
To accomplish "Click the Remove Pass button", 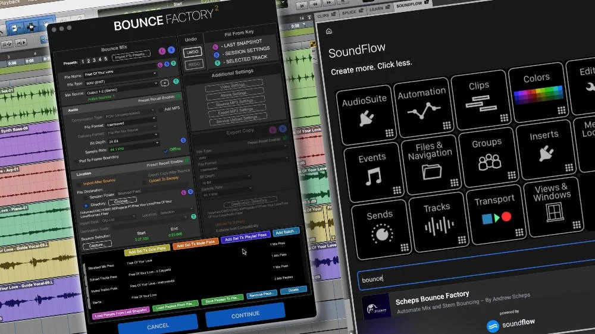I will 261,294.
